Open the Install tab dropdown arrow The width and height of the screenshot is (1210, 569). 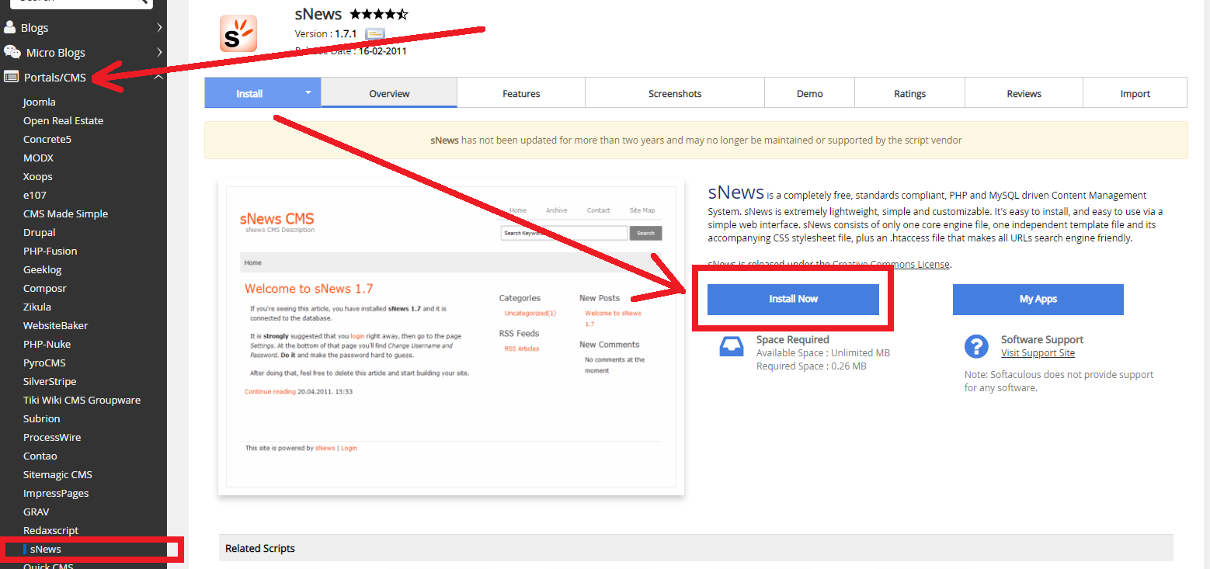(x=308, y=92)
